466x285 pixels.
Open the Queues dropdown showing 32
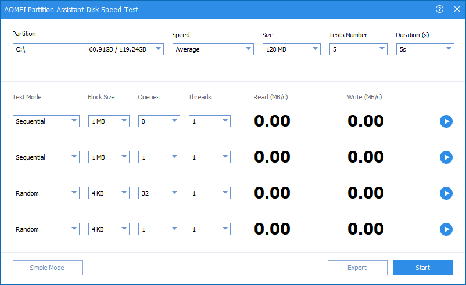click(x=159, y=193)
